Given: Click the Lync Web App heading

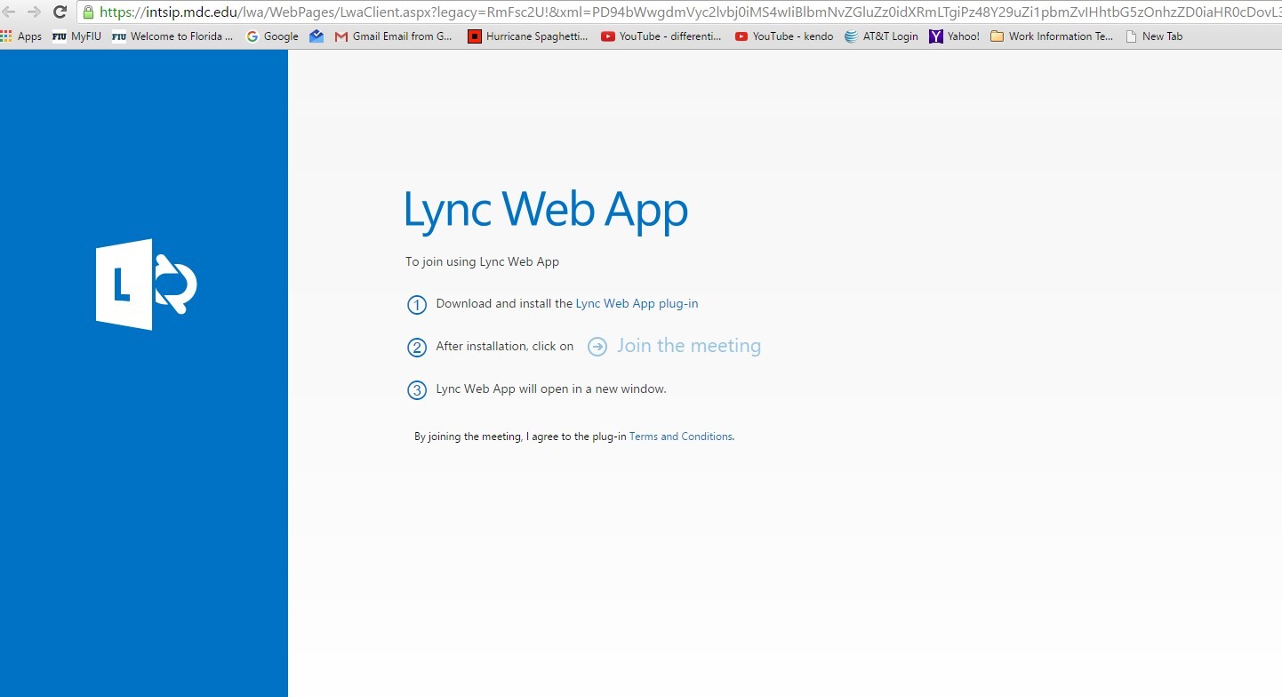Looking at the screenshot, I should pos(546,212).
